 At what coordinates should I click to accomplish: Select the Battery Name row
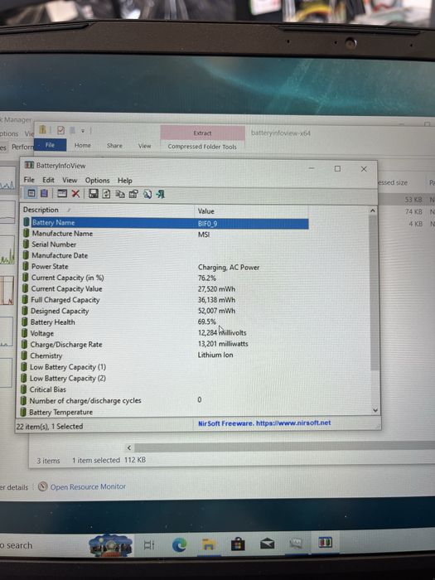point(165,223)
